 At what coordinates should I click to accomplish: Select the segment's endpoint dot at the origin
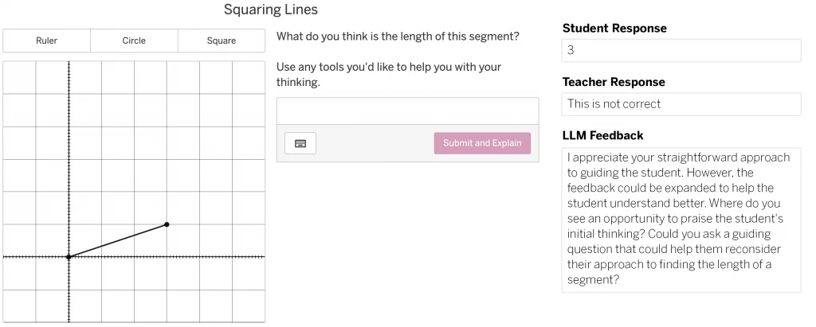69,257
